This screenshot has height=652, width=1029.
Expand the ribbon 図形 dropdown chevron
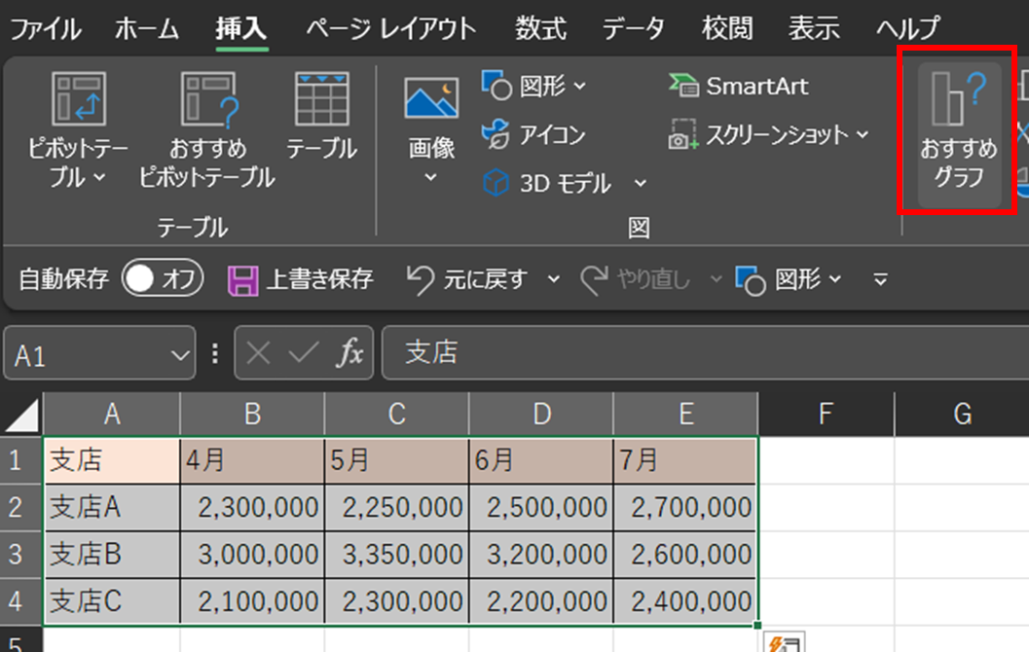click(579, 86)
